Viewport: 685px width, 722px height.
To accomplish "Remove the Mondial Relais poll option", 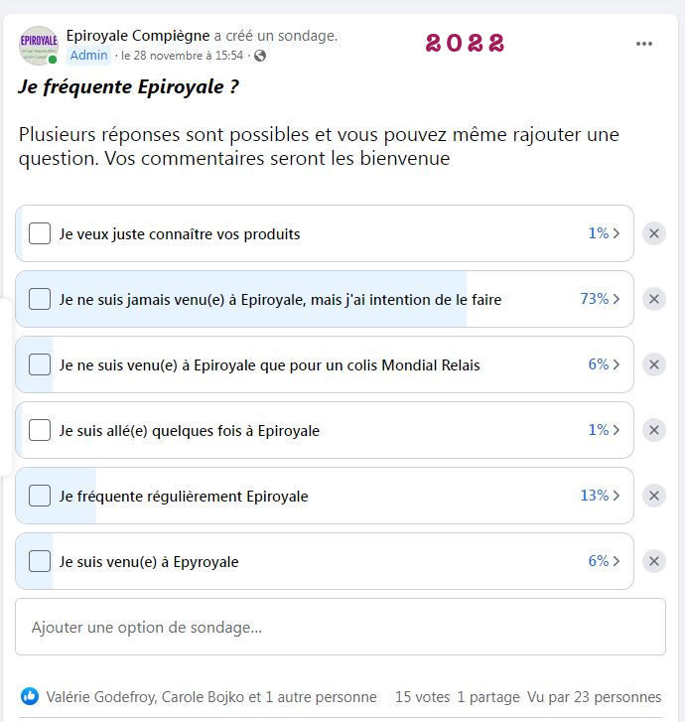I will pyautogui.click(x=654, y=364).
